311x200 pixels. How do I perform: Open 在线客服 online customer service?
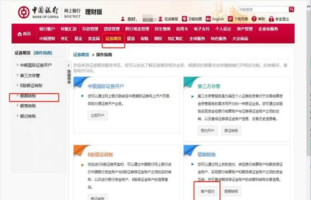[168, 19]
